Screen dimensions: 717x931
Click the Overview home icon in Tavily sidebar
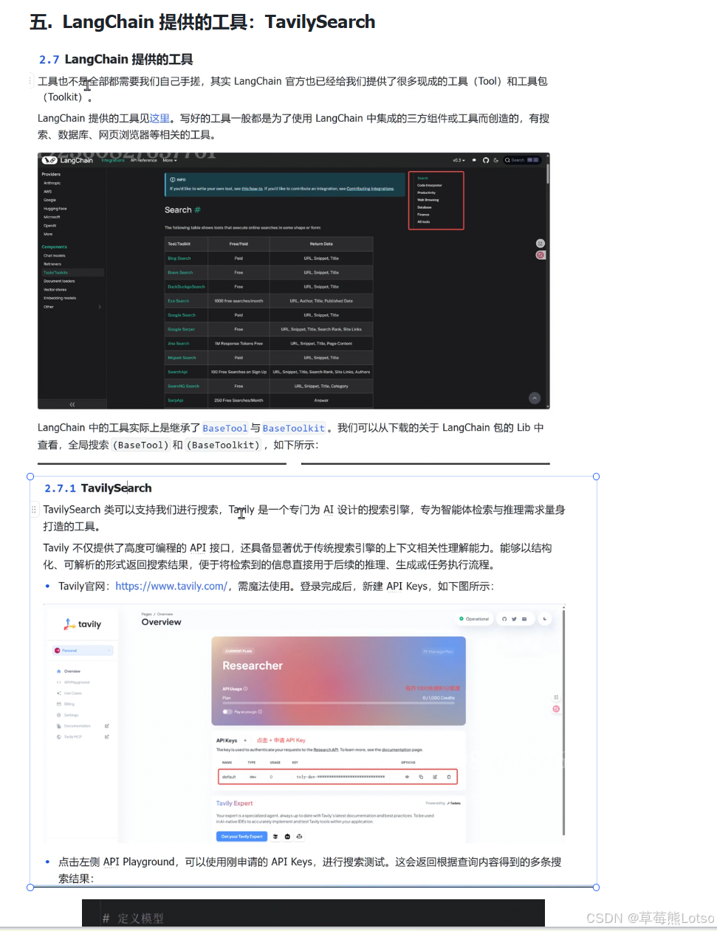59,671
